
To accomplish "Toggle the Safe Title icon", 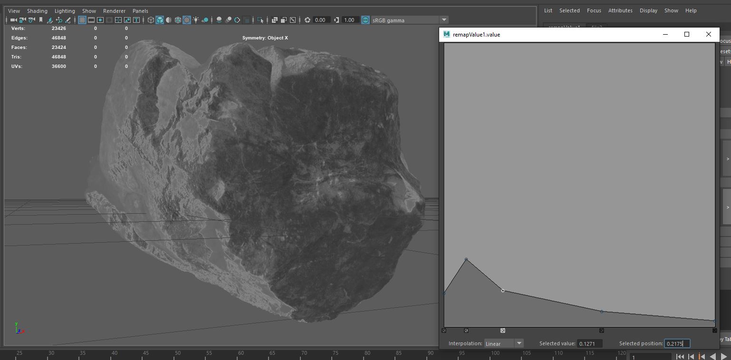I will click(x=136, y=20).
